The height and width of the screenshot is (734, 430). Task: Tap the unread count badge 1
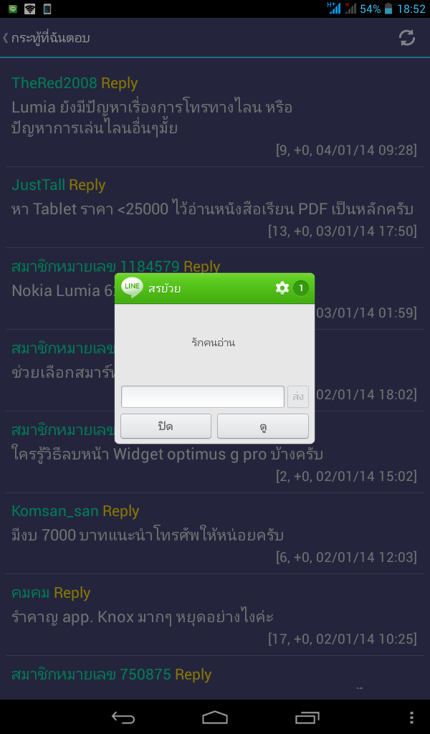coord(301,288)
